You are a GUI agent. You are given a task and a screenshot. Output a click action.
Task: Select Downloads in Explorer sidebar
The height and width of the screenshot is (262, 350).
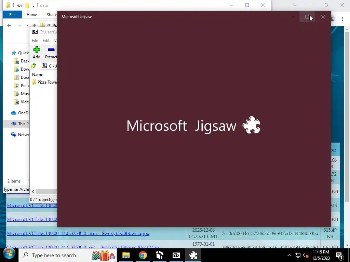point(22,69)
